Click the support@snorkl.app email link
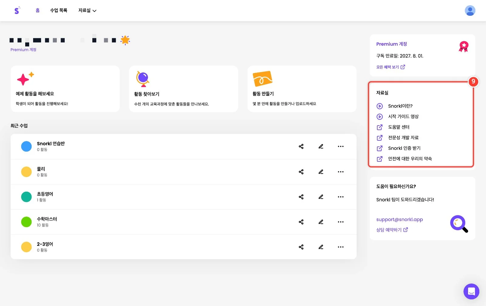486x306 pixels. coord(399,219)
